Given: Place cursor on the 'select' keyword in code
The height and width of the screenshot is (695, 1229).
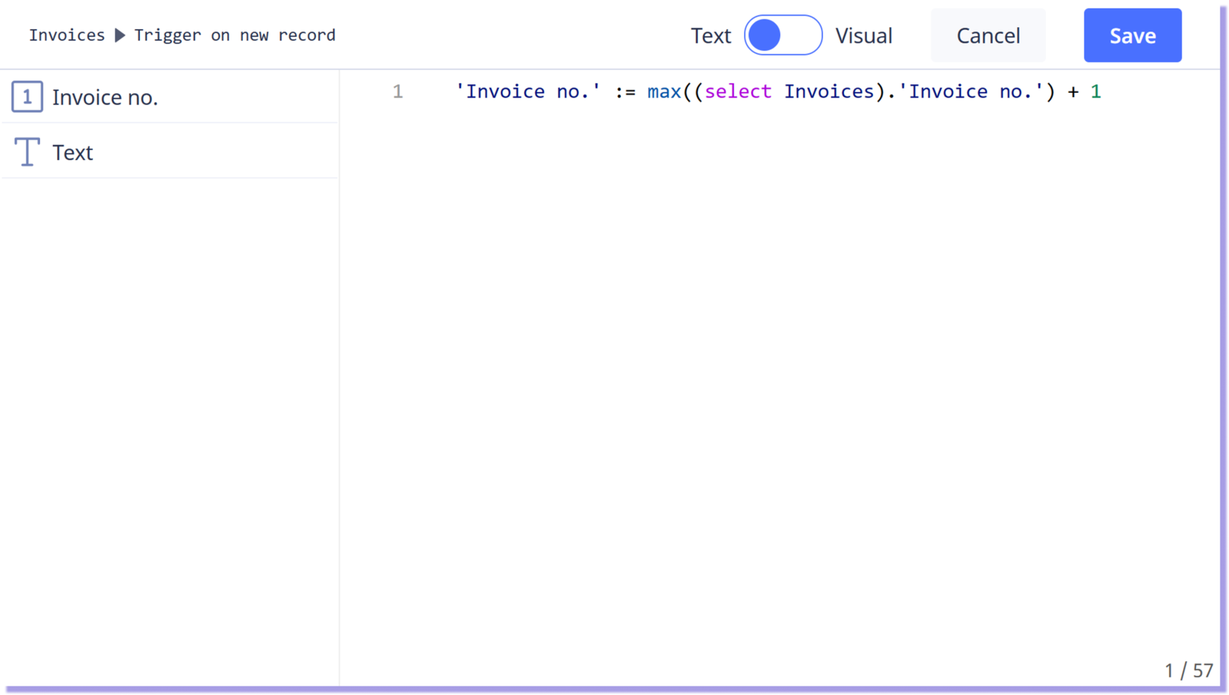Looking at the screenshot, I should (738, 91).
